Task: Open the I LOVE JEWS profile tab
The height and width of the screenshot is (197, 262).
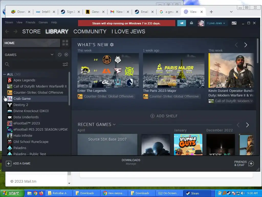Action: pyautogui.click(x=128, y=32)
